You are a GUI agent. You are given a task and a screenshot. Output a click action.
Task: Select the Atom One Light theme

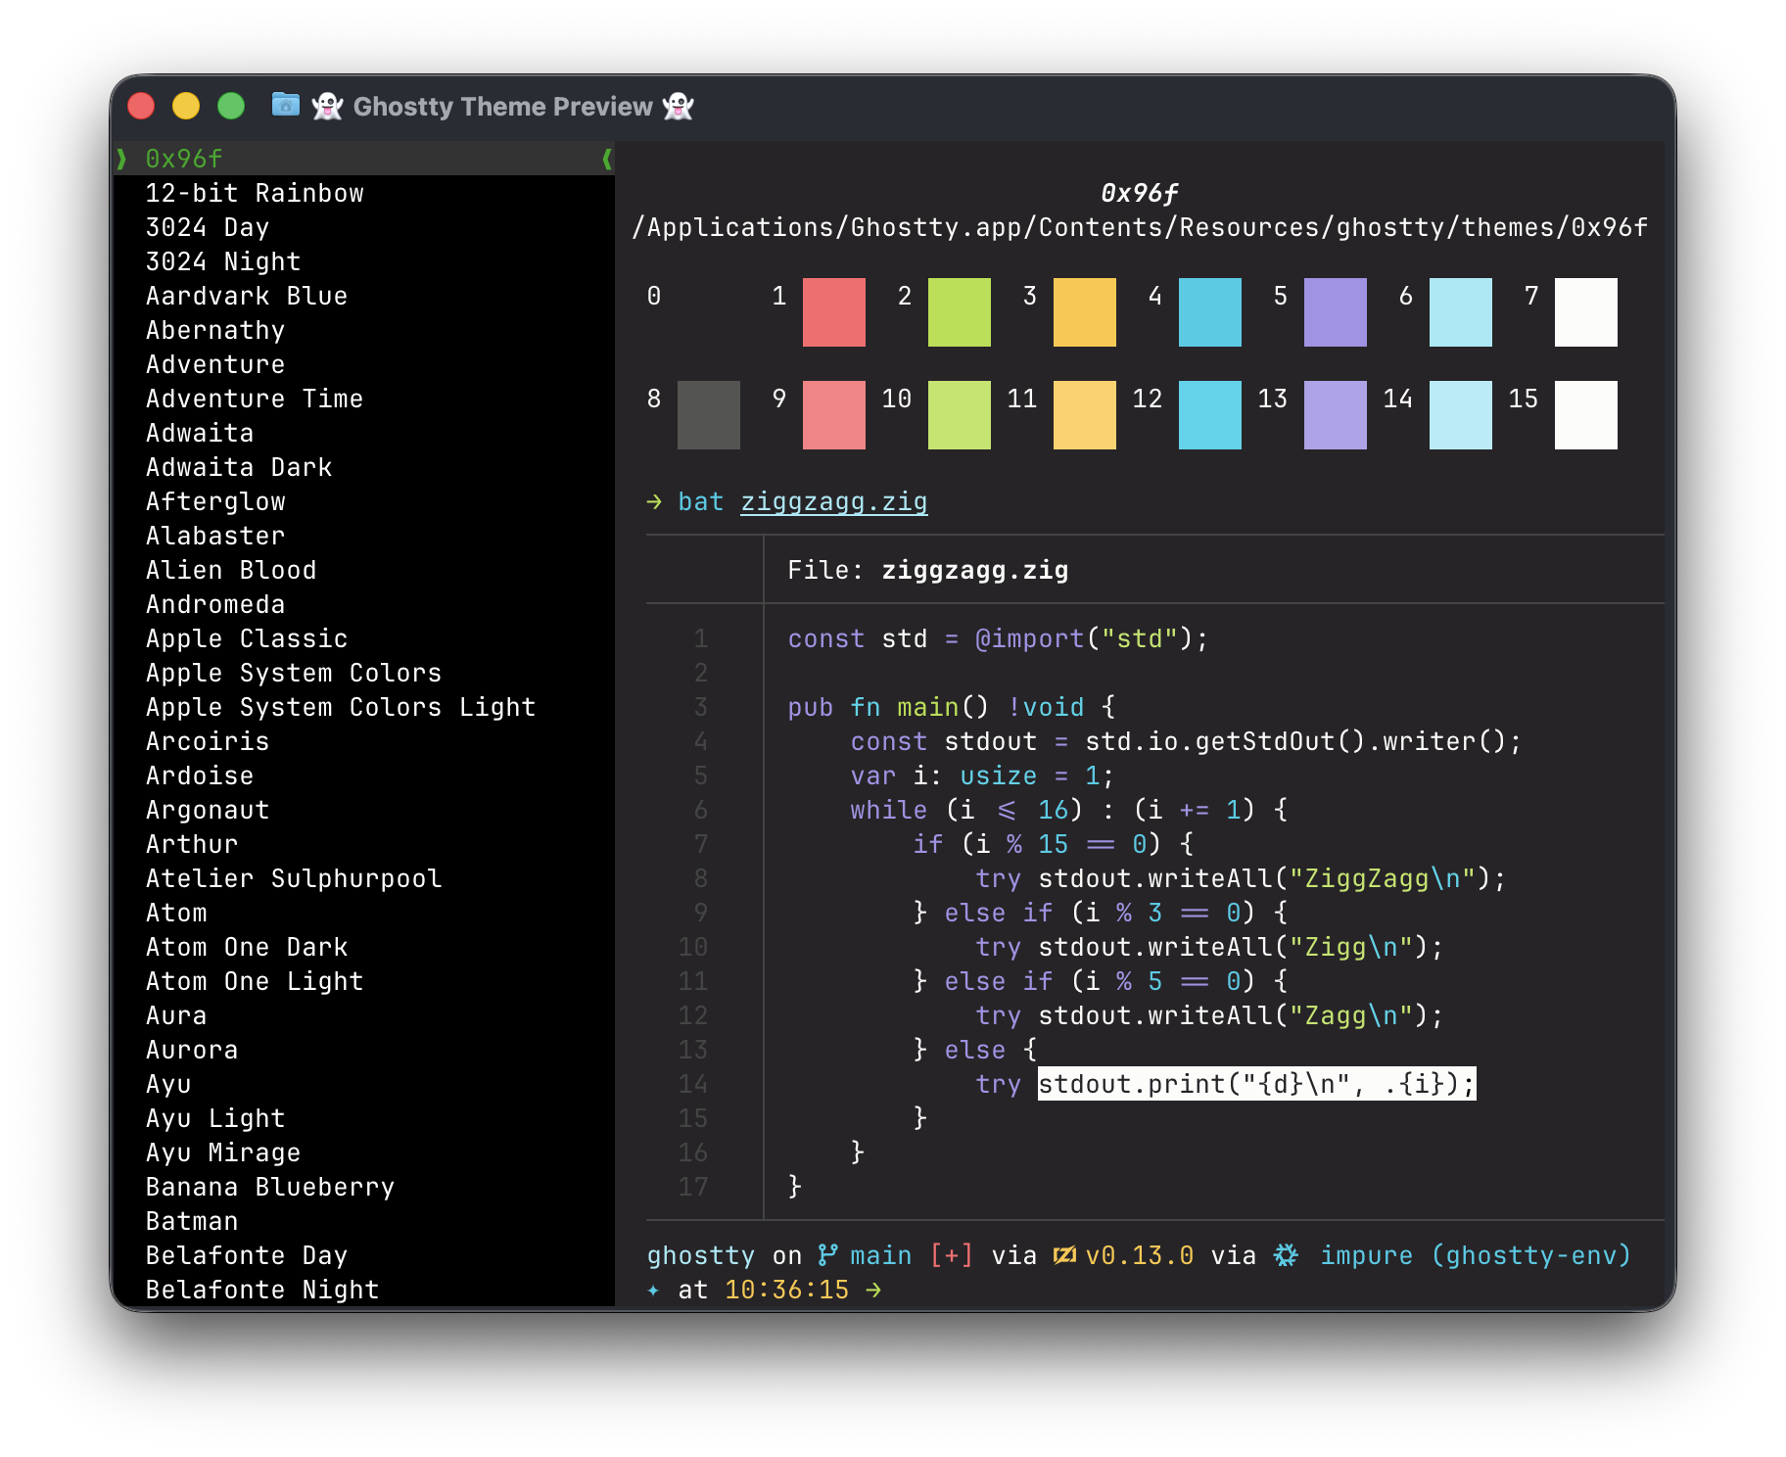[255, 981]
